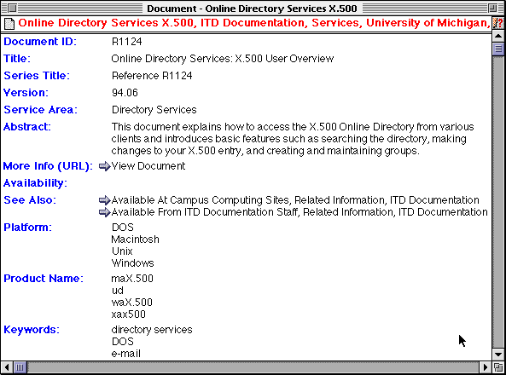Click the Service Area value Directory Services
506x375 pixels.
click(x=154, y=110)
